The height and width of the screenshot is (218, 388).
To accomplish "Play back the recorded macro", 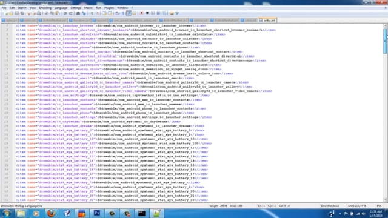I will 153,13.
